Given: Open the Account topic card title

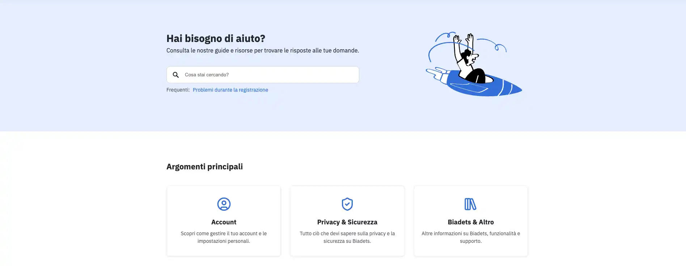Looking at the screenshot, I should point(224,222).
